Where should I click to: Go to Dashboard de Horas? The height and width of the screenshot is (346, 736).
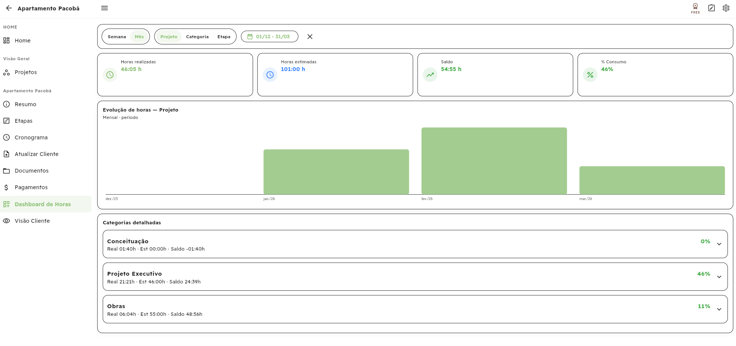click(x=42, y=204)
